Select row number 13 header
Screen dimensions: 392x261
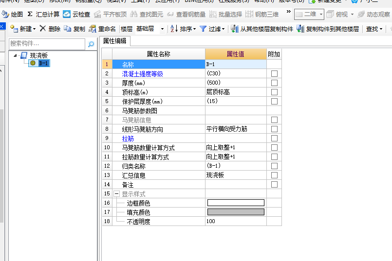coord(107,175)
